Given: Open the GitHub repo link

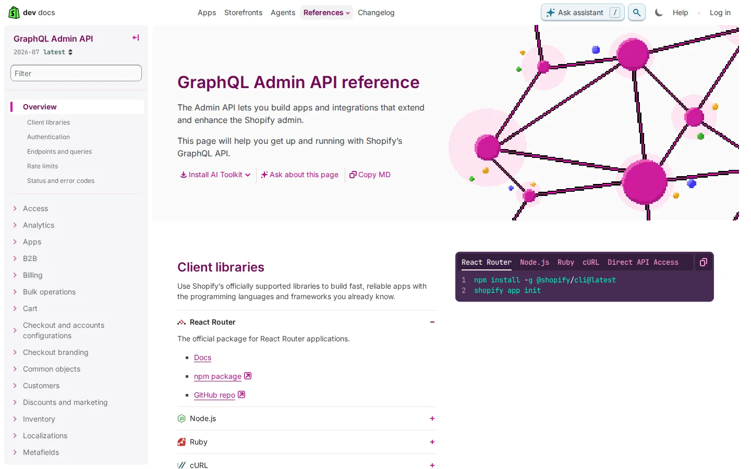Looking at the screenshot, I should pos(214,395).
